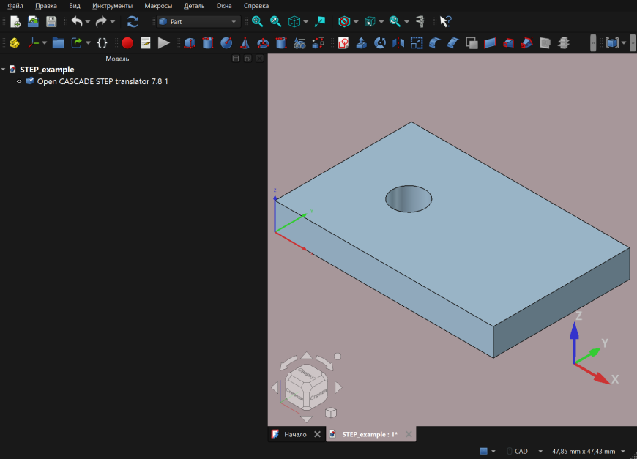Select the Extrude tool
637x459 pixels.
361,42
